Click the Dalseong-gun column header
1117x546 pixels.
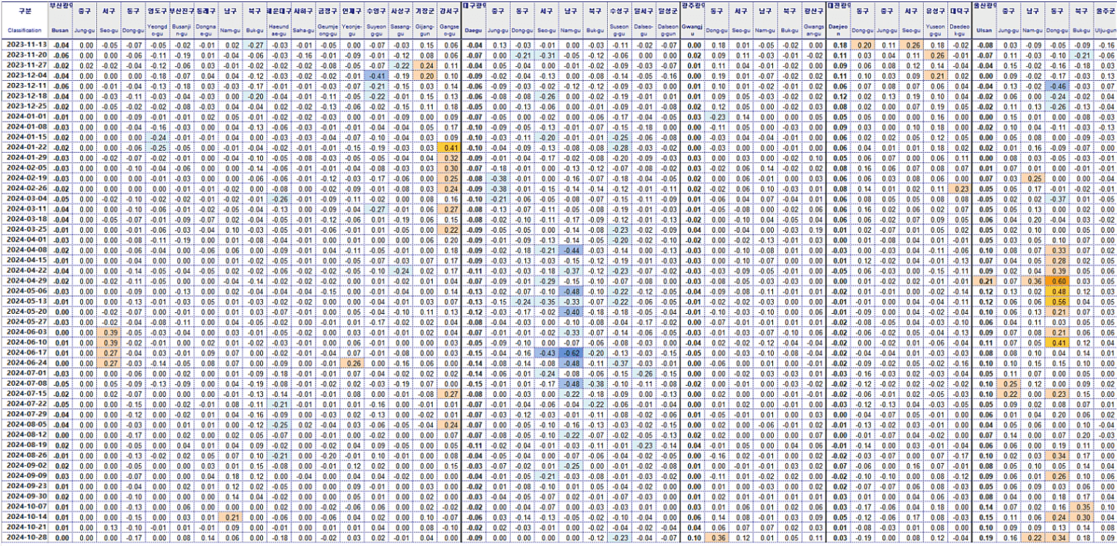coord(668,31)
